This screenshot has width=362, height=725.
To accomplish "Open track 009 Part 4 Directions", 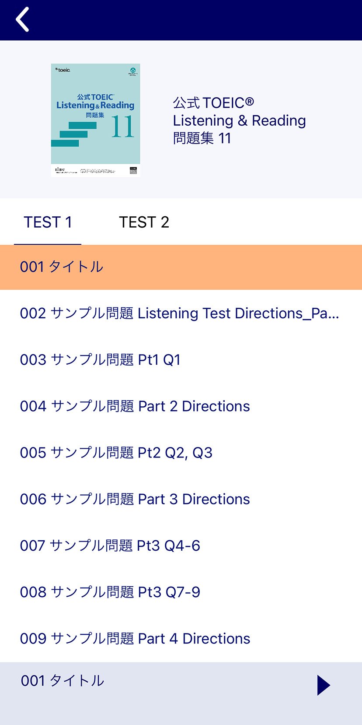I will (x=135, y=639).
